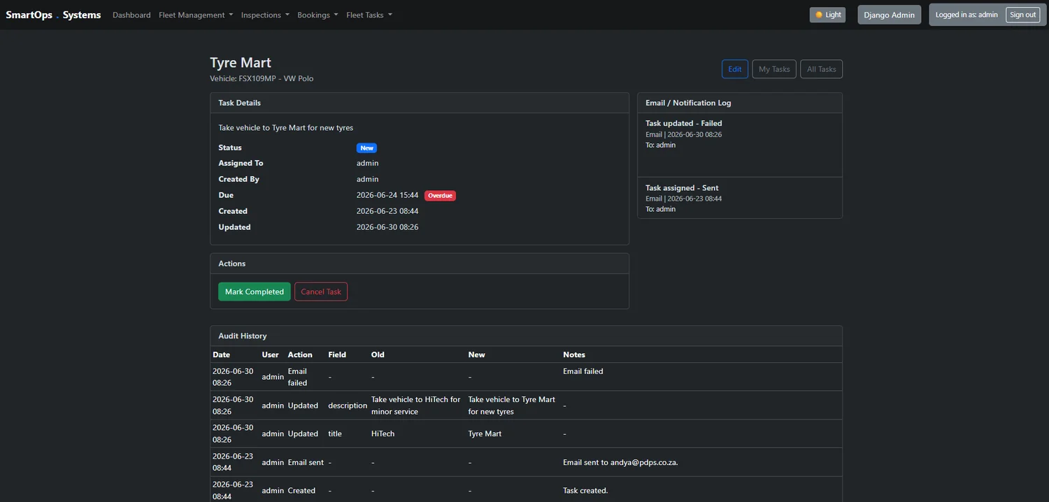Click the title field cell

pos(335,433)
